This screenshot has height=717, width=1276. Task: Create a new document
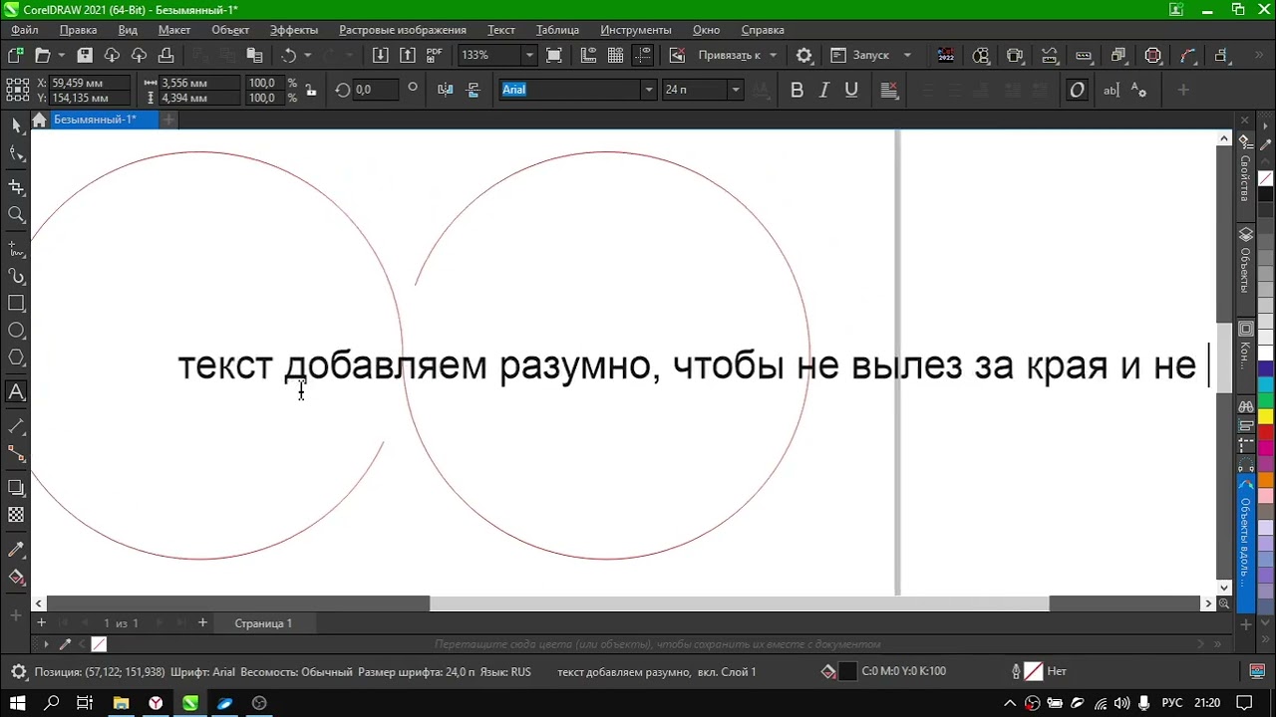click(15, 56)
